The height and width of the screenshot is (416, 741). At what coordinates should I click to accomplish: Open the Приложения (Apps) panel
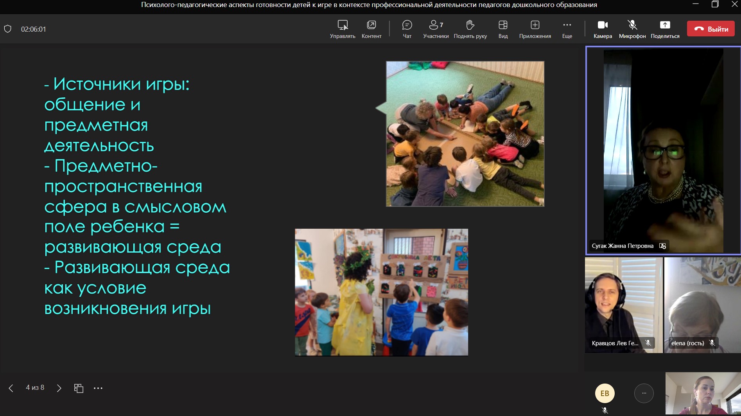535,29
